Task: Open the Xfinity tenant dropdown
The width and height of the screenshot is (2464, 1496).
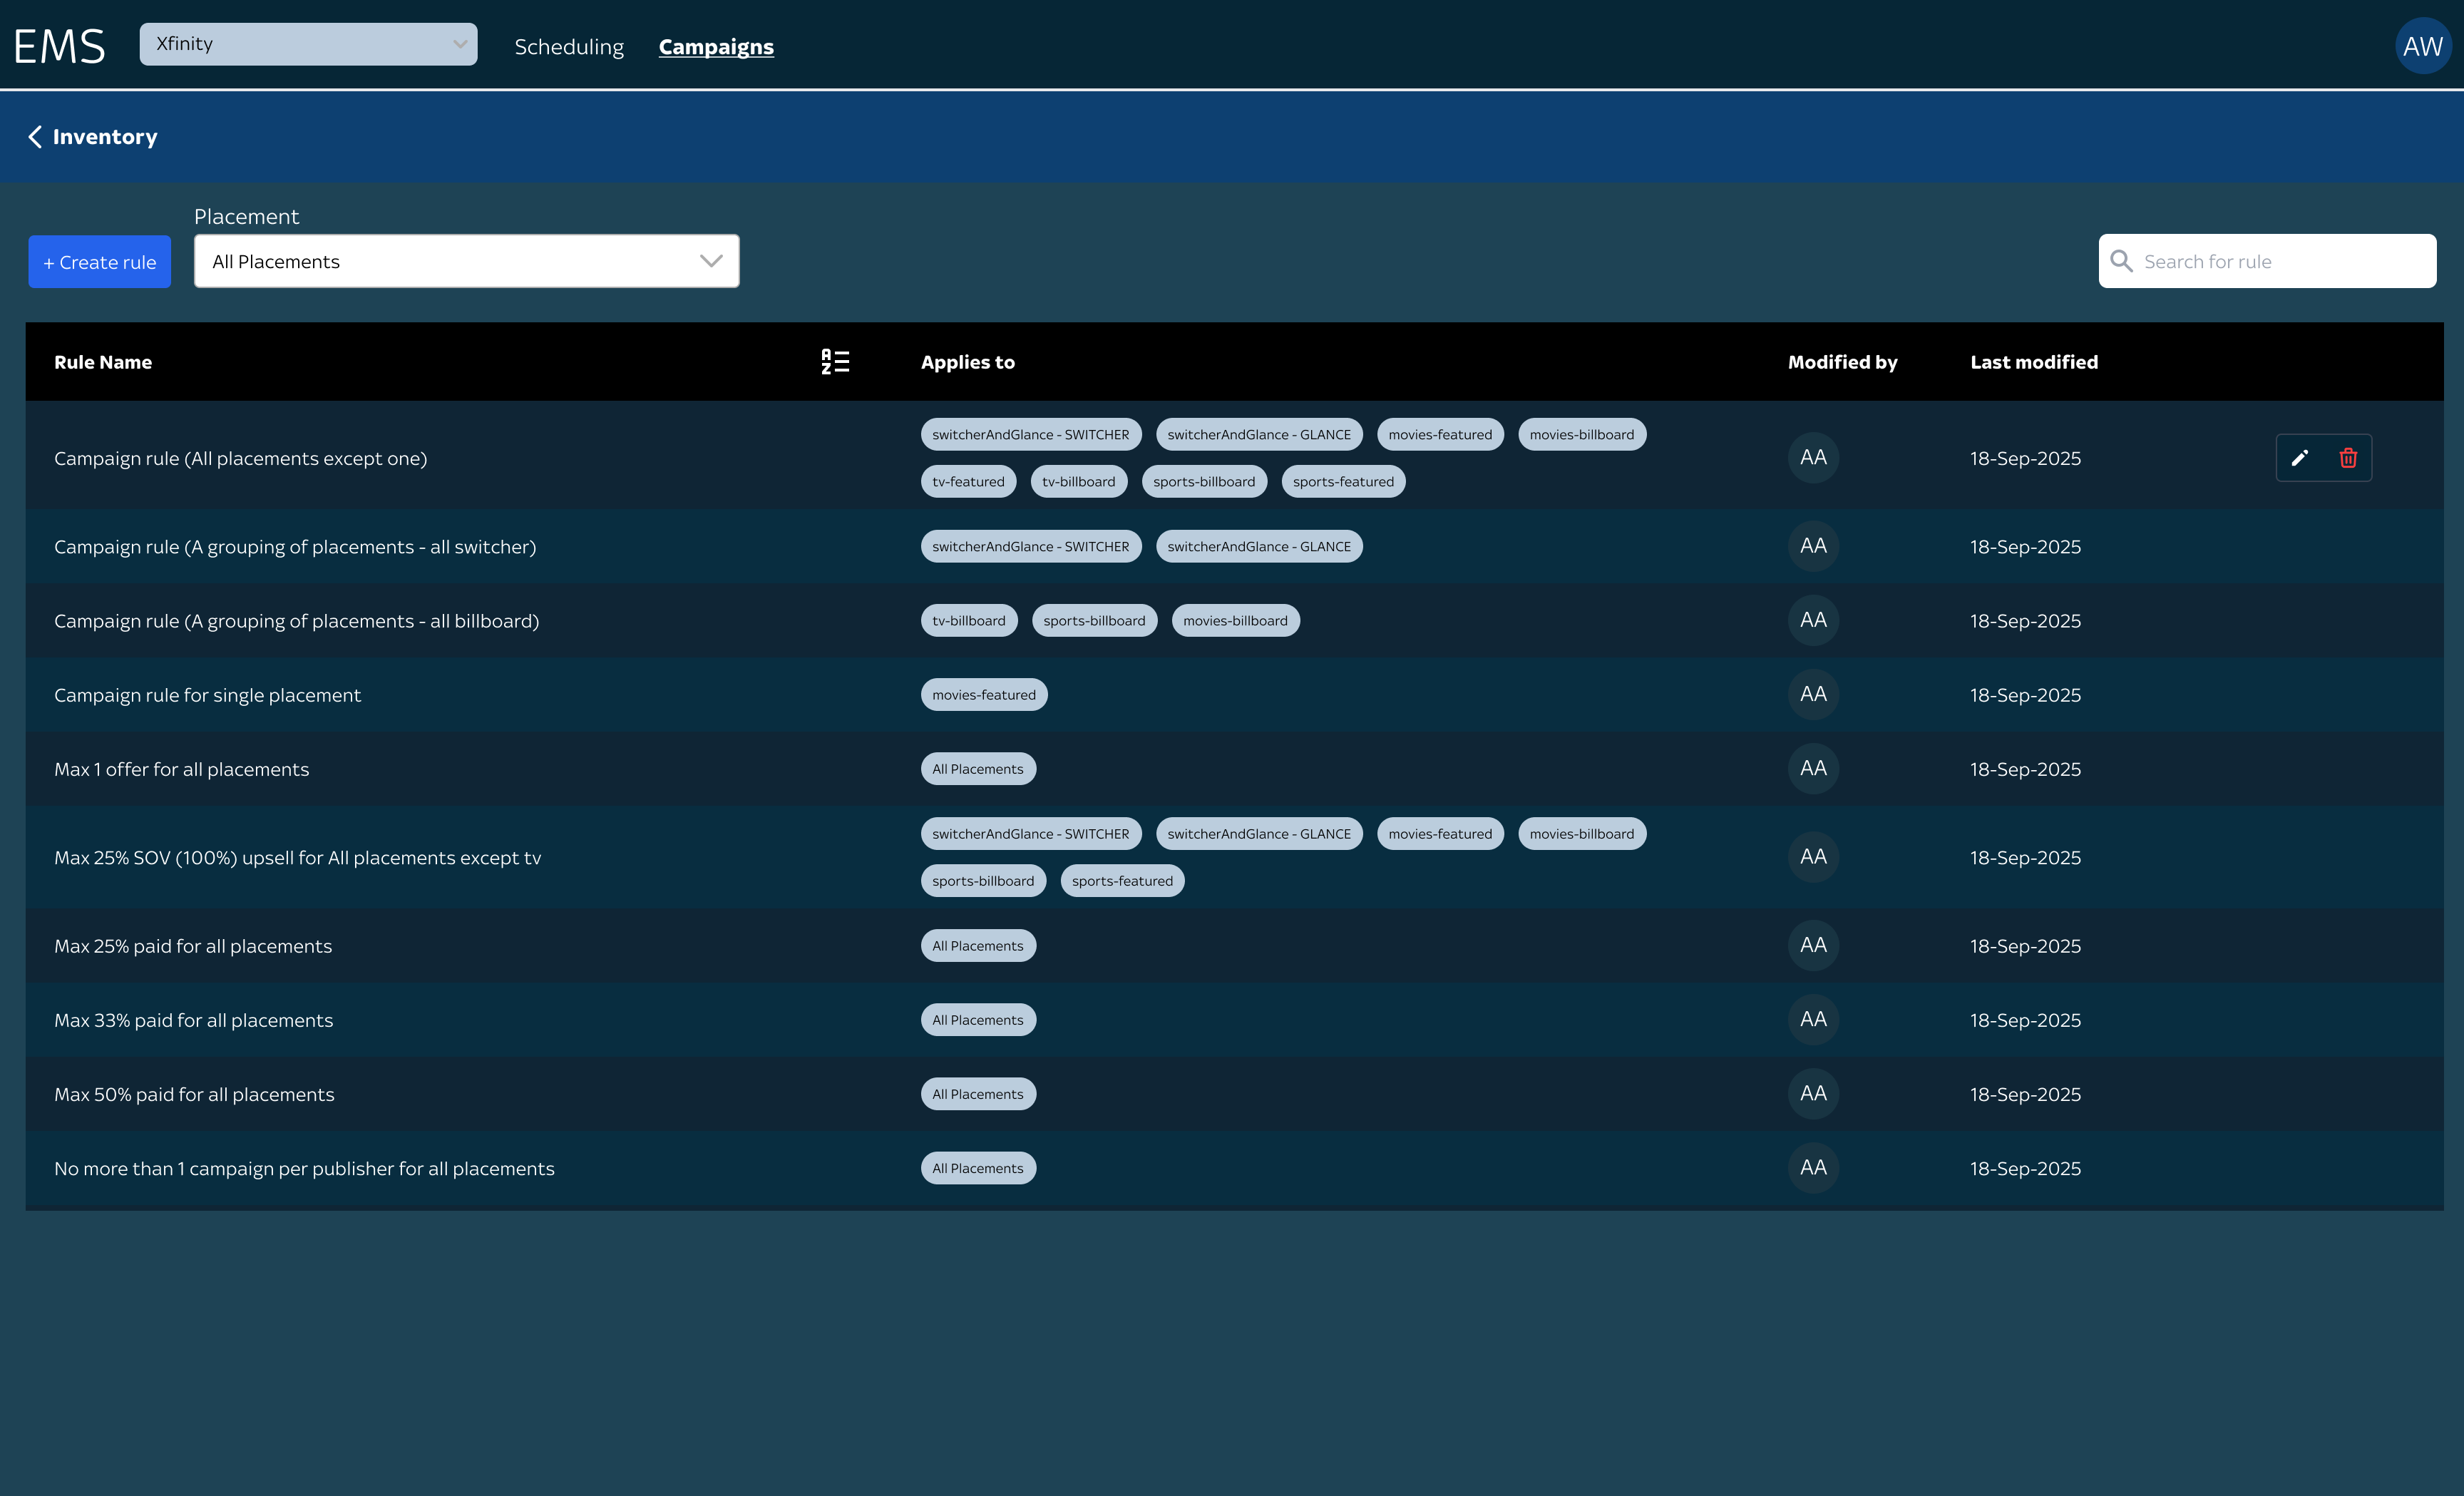Action: coord(308,44)
